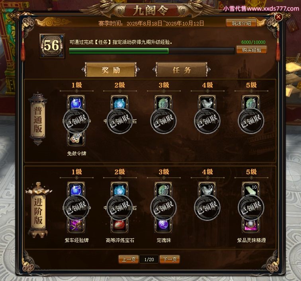301x281 pixels.
Task: Click normal tier level 3 jade token icon
Action: (x=163, y=103)
